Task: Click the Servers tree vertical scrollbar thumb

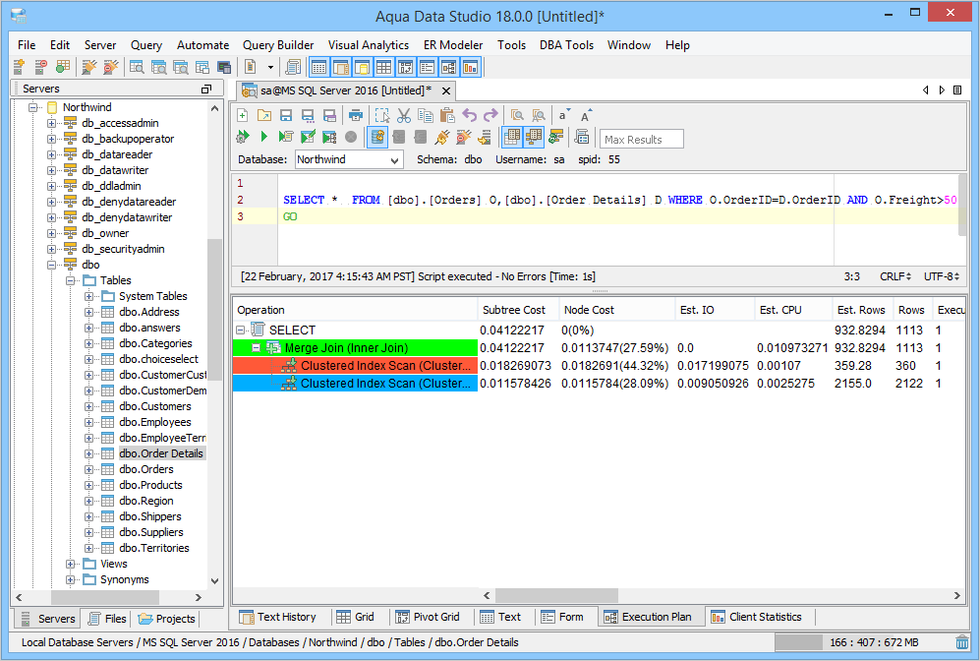Action: pyautogui.click(x=214, y=309)
